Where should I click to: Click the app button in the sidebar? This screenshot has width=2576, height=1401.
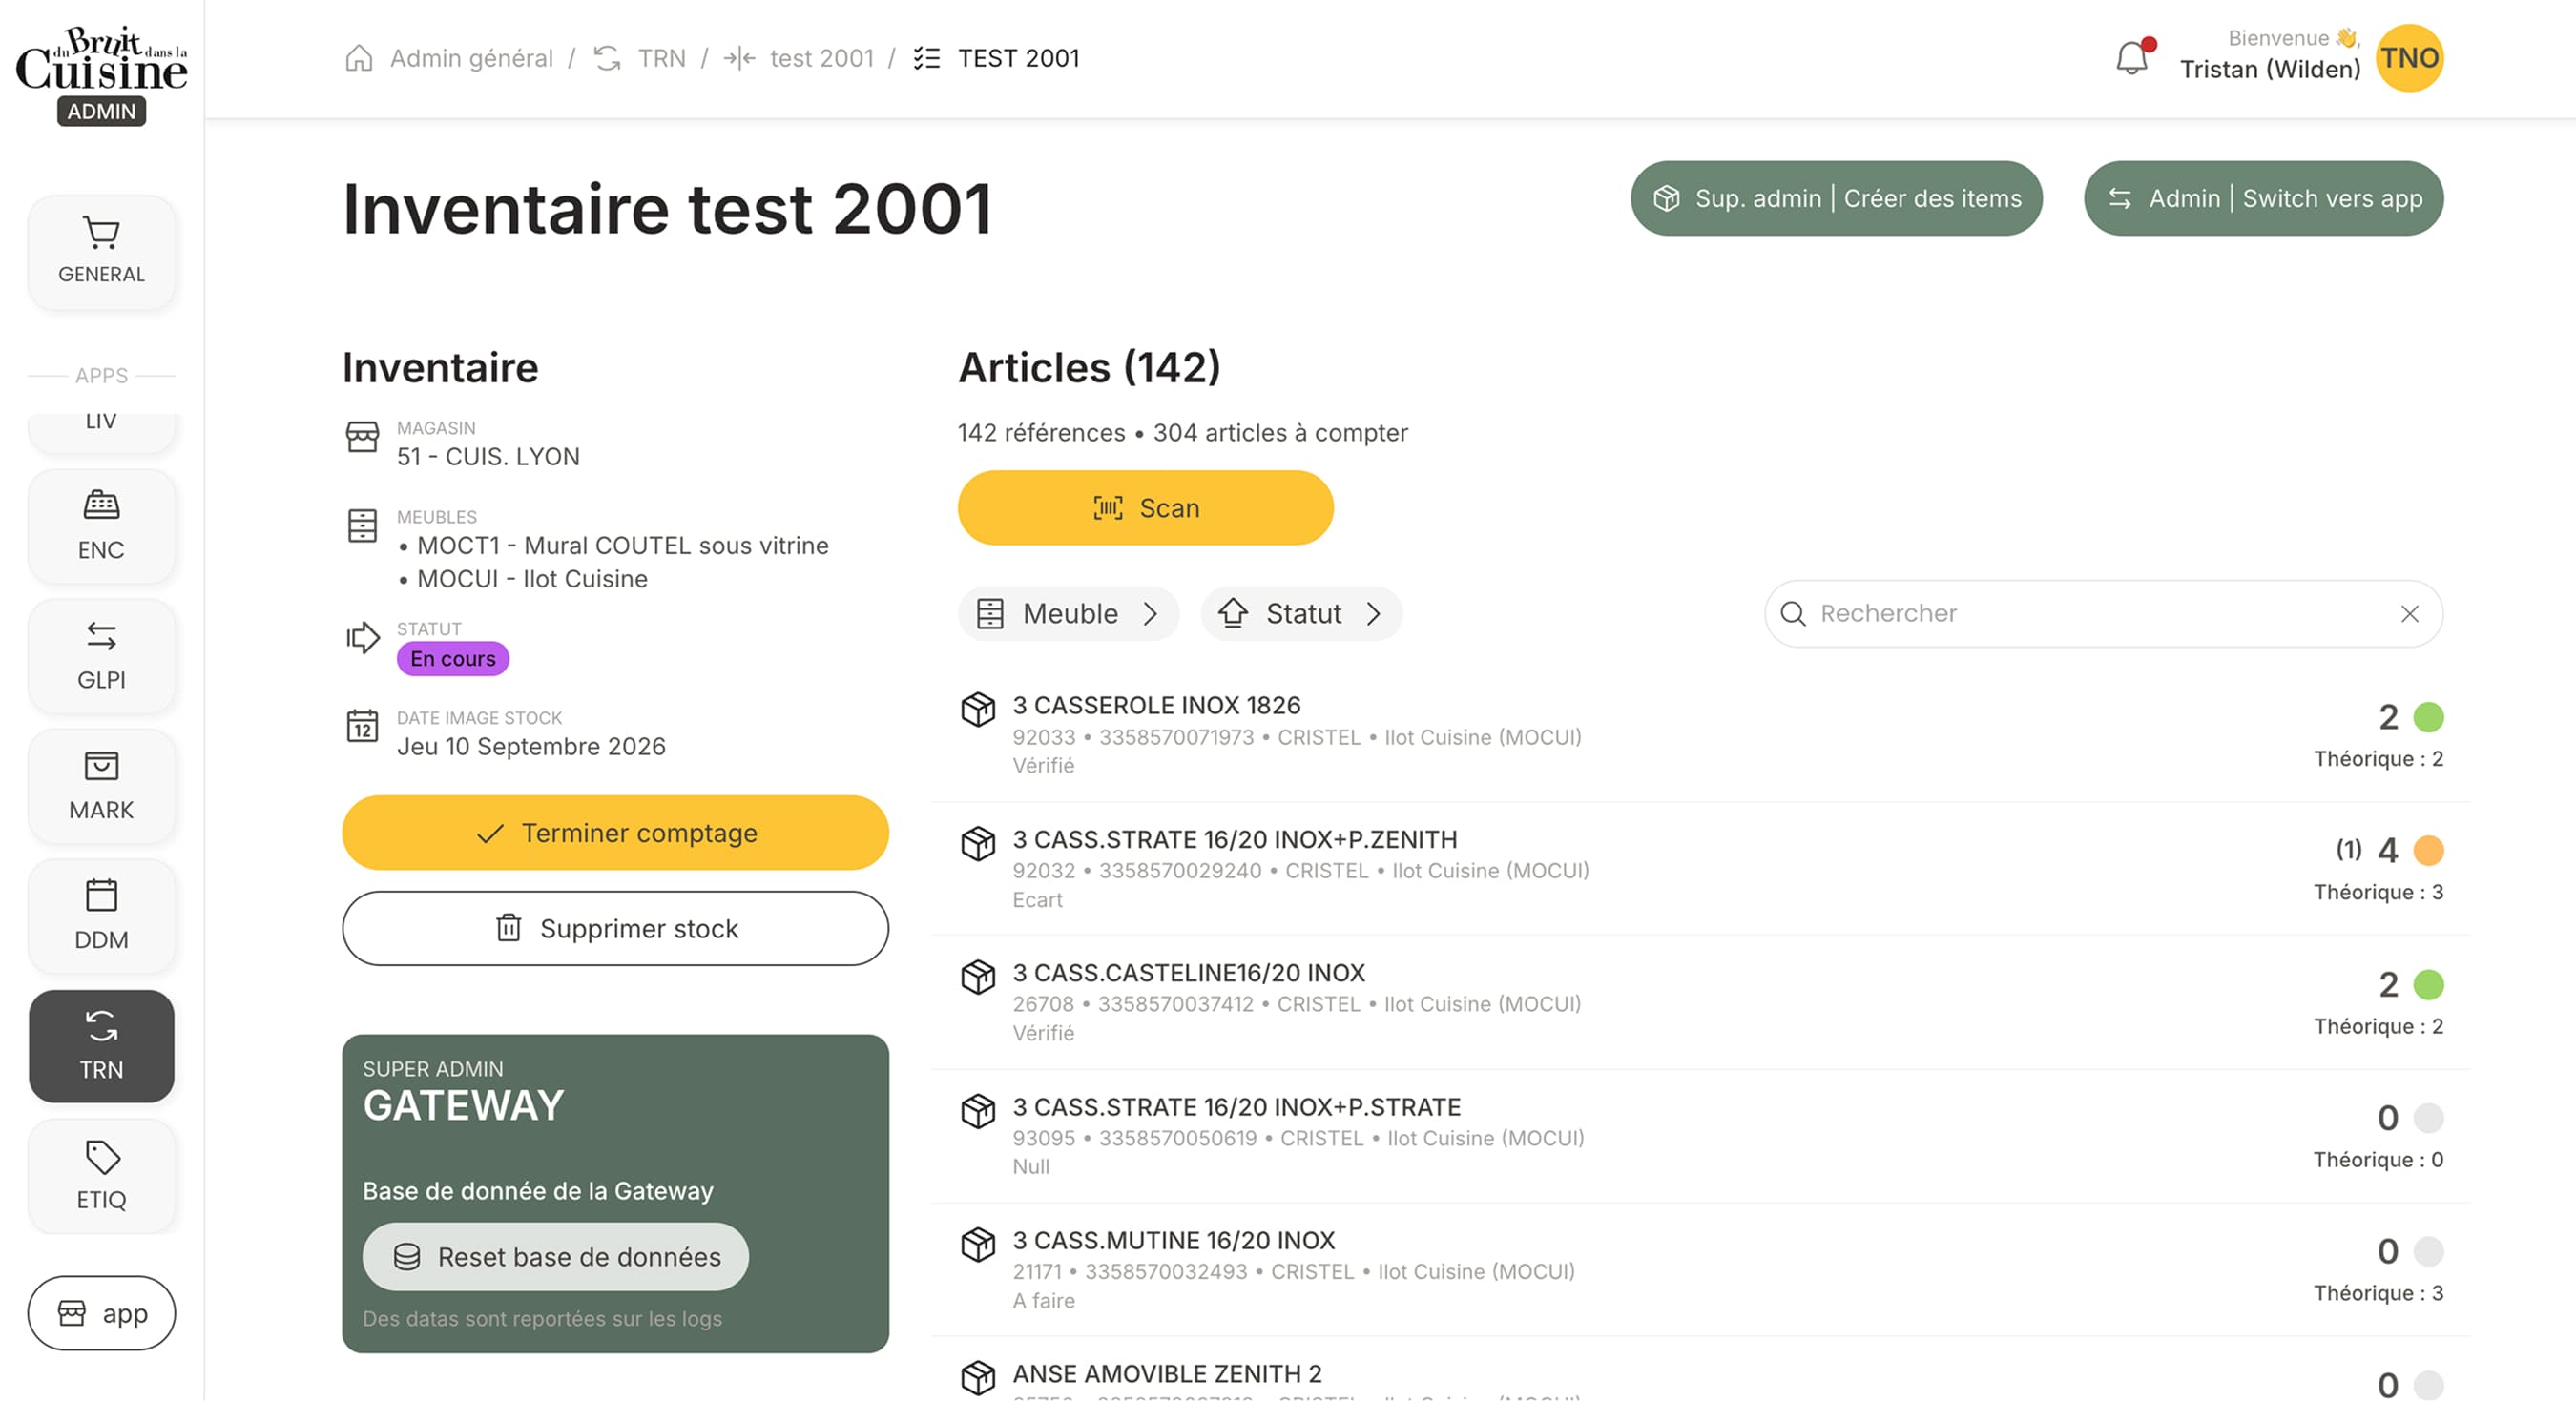[101, 1313]
